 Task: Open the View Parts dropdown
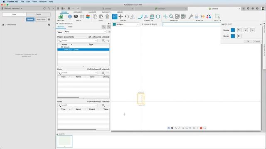coord(85,32)
